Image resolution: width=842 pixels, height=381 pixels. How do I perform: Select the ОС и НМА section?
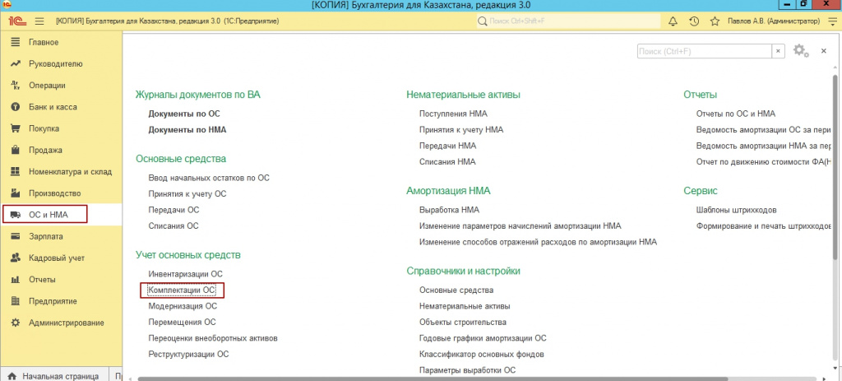(61, 215)
